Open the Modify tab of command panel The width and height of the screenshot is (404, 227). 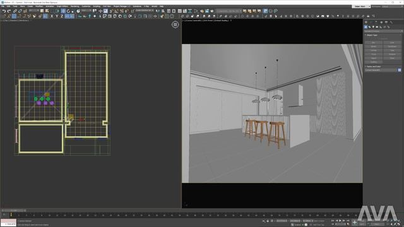[x=371, y=22]
